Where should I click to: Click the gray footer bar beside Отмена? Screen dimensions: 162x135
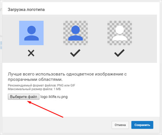click(x=57, y=125)
